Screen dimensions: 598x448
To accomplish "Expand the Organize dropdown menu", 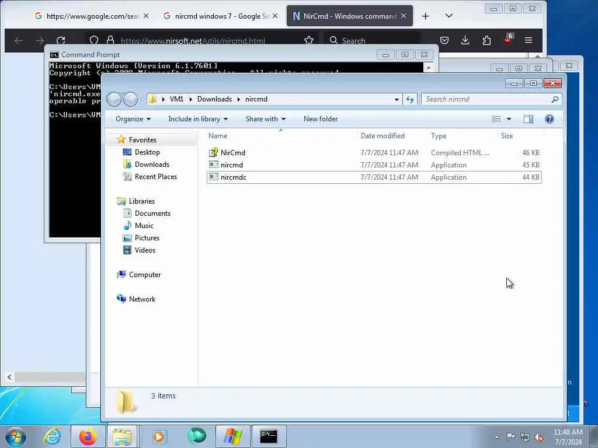I will [x=133, y=119].
